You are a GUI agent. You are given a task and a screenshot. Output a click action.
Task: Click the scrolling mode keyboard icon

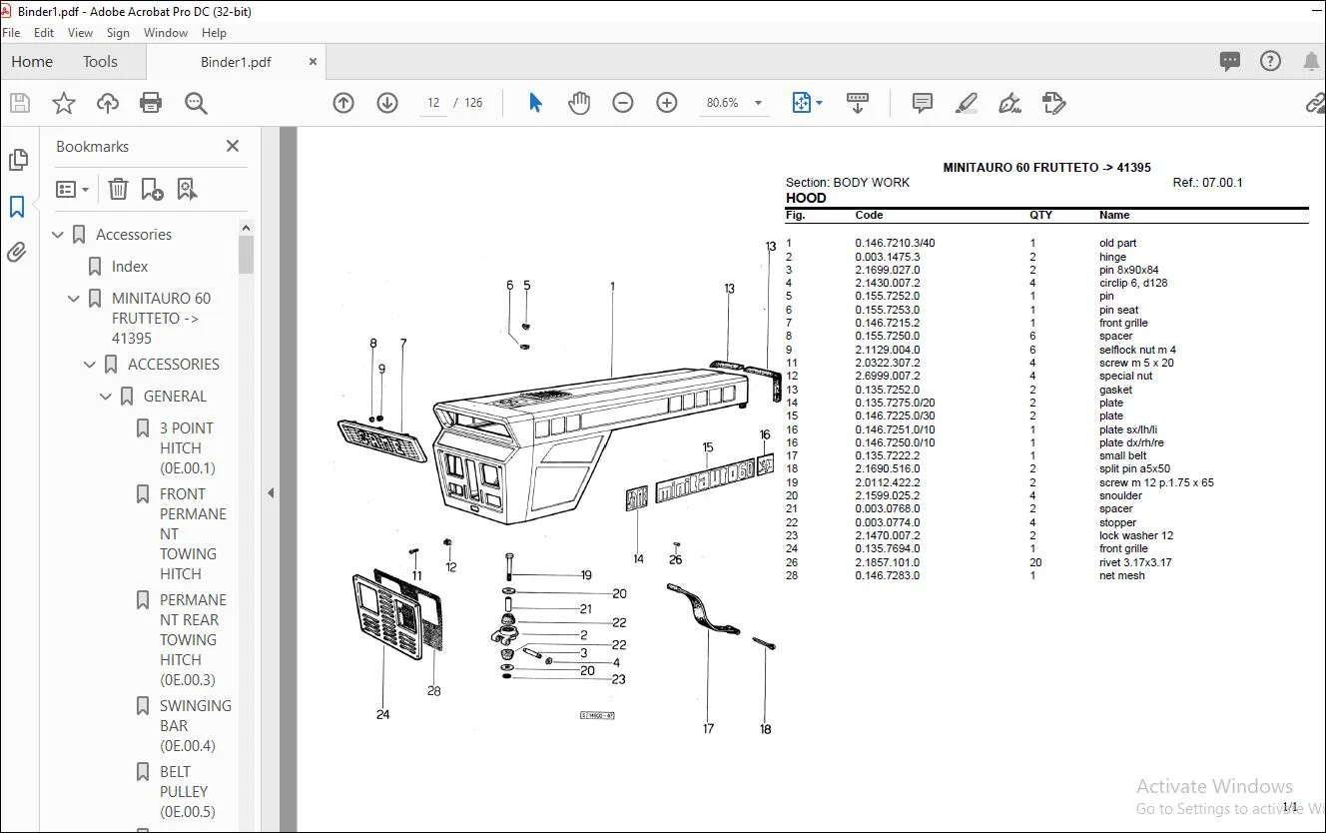(857, 103)
